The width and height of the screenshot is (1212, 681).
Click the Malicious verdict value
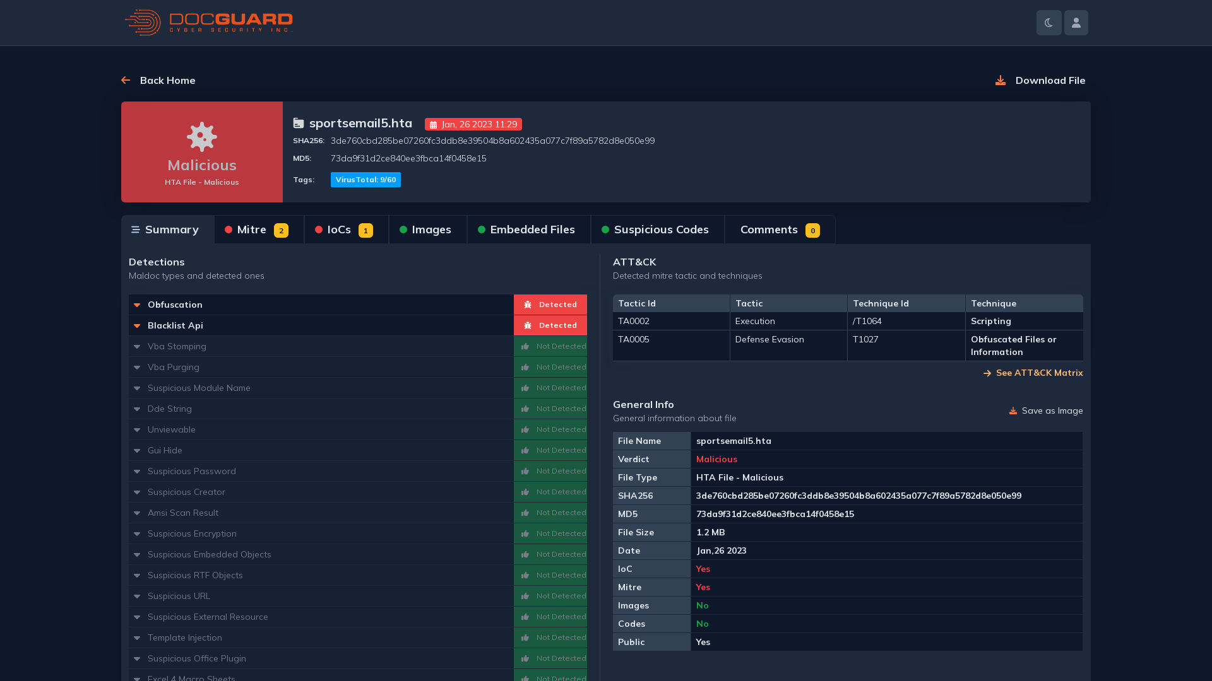click(716, 459)
